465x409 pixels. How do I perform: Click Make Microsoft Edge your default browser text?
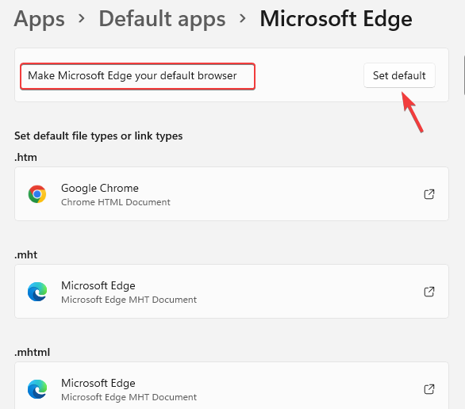pos(133,76)
